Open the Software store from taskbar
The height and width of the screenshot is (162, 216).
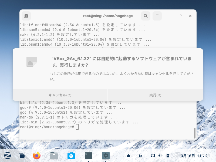coord(71,156)
